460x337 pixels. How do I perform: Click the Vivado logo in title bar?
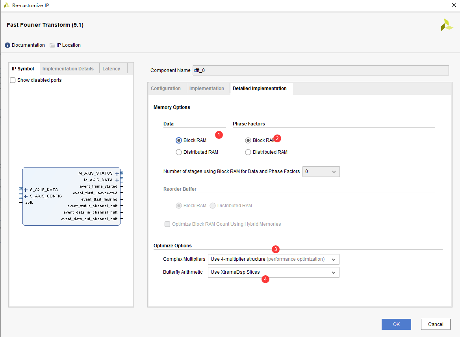(7, 6)
